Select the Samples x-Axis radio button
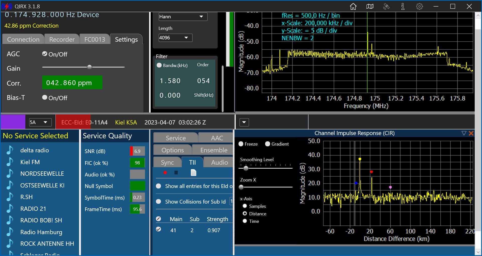482x256 pixels. coord(245,206)
